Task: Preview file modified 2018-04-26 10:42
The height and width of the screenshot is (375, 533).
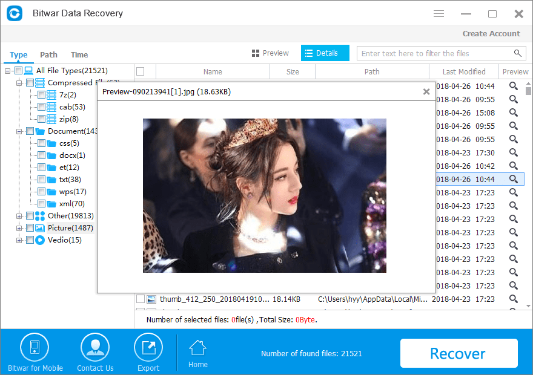Action: (x=513, y=166)
